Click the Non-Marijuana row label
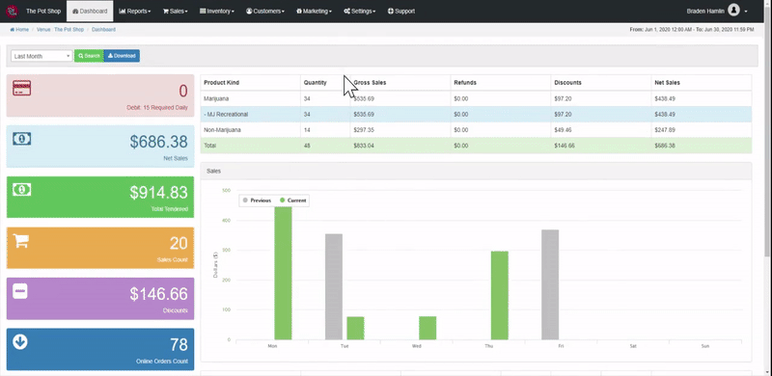 click(x=222, y=130)
